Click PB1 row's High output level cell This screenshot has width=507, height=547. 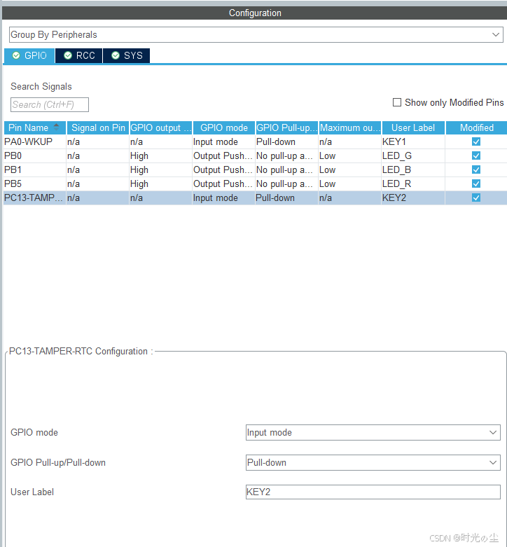click(161, 169)
